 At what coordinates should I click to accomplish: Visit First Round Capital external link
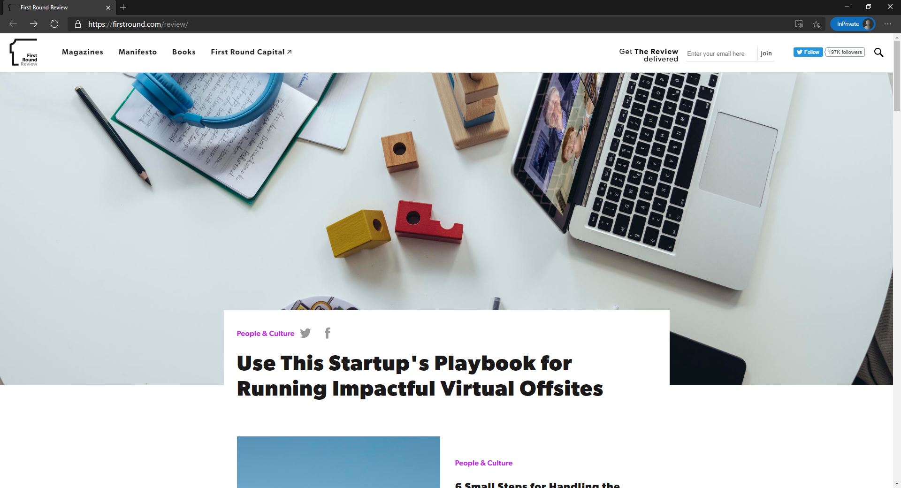pyautogui.click(x=252, y=52)
